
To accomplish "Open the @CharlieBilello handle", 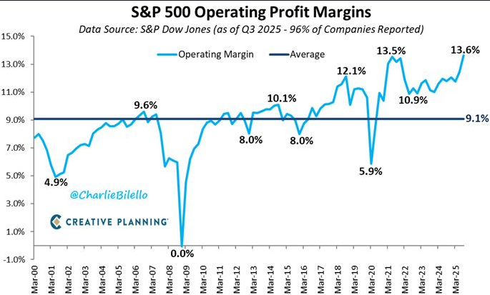I will click(109, 195).
